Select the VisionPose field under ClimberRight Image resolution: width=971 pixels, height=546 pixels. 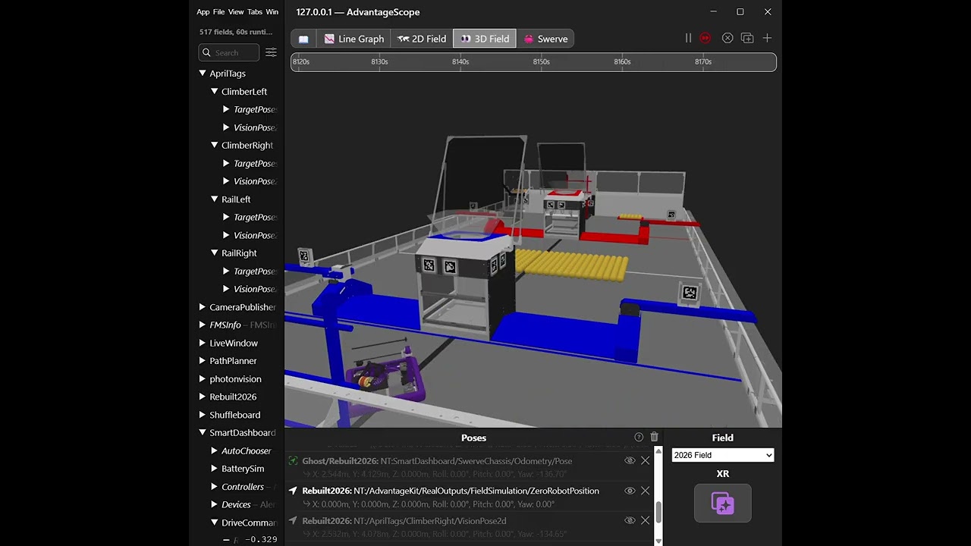tap(255, 181)
